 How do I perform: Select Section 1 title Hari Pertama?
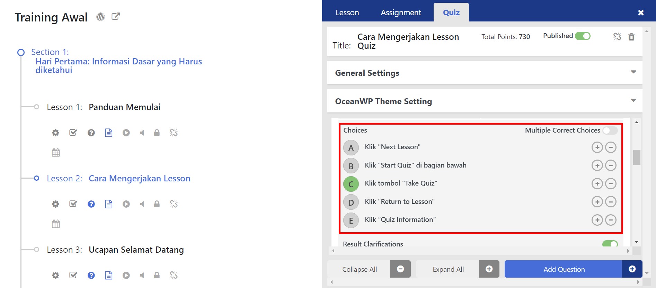(118, 65)
